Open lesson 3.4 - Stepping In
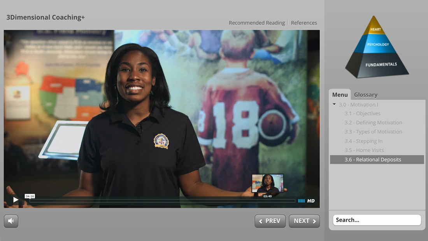This screenshot has height=241, width=428. click(363, 141)
